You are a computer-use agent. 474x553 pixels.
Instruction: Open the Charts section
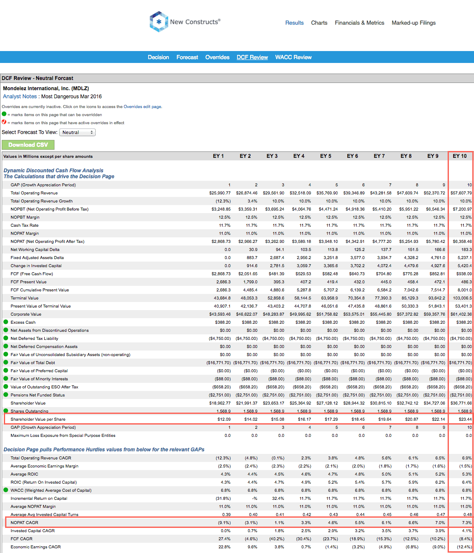click(319, 23)
